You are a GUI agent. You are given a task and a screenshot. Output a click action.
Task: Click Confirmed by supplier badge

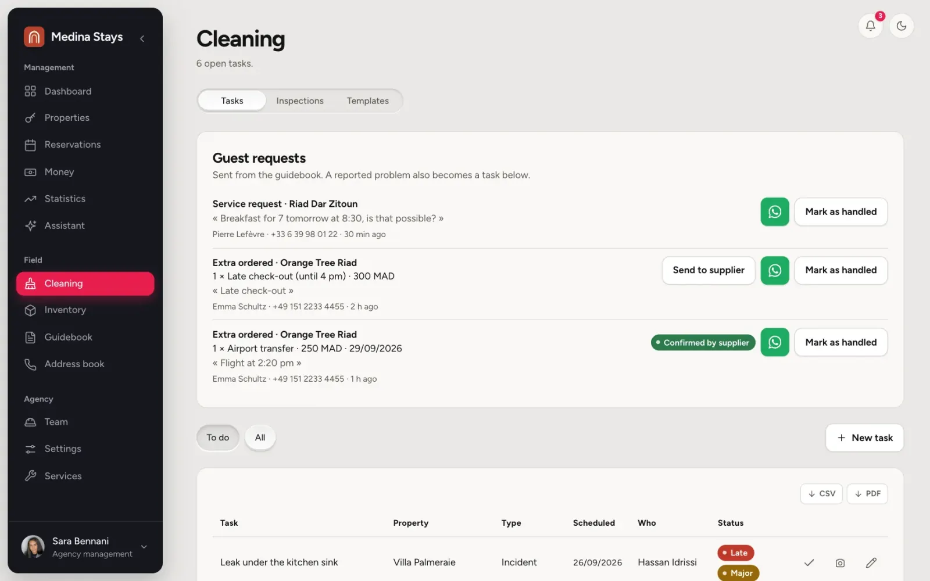703,343
